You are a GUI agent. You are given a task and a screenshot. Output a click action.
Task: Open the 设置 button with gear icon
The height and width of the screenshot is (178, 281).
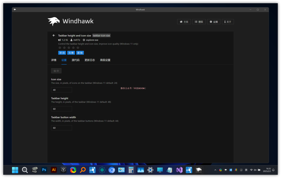tap(214, 22)
